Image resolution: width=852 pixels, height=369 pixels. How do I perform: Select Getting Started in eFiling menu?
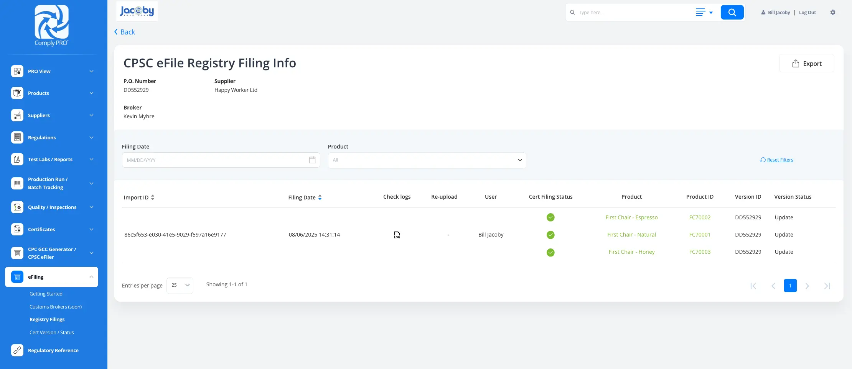46,294
